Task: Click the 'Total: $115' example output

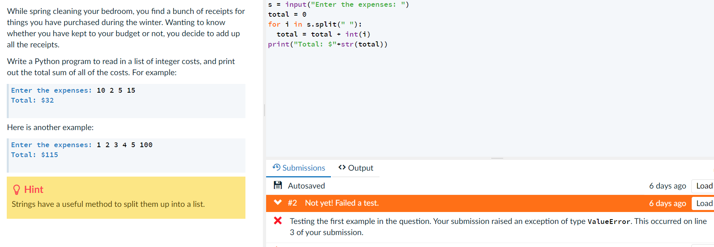Action: 35,155
